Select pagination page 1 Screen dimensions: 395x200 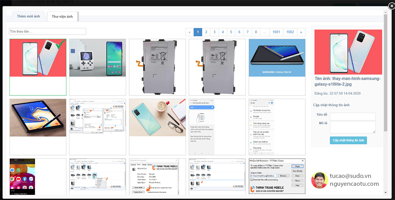(x=198, y=32)
